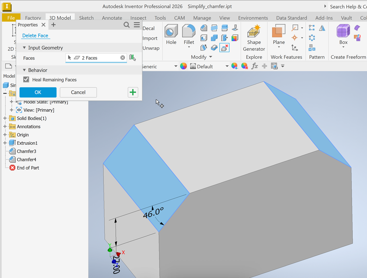
Task: Close the Properties panel tab
Action: (x=43, y=24)
